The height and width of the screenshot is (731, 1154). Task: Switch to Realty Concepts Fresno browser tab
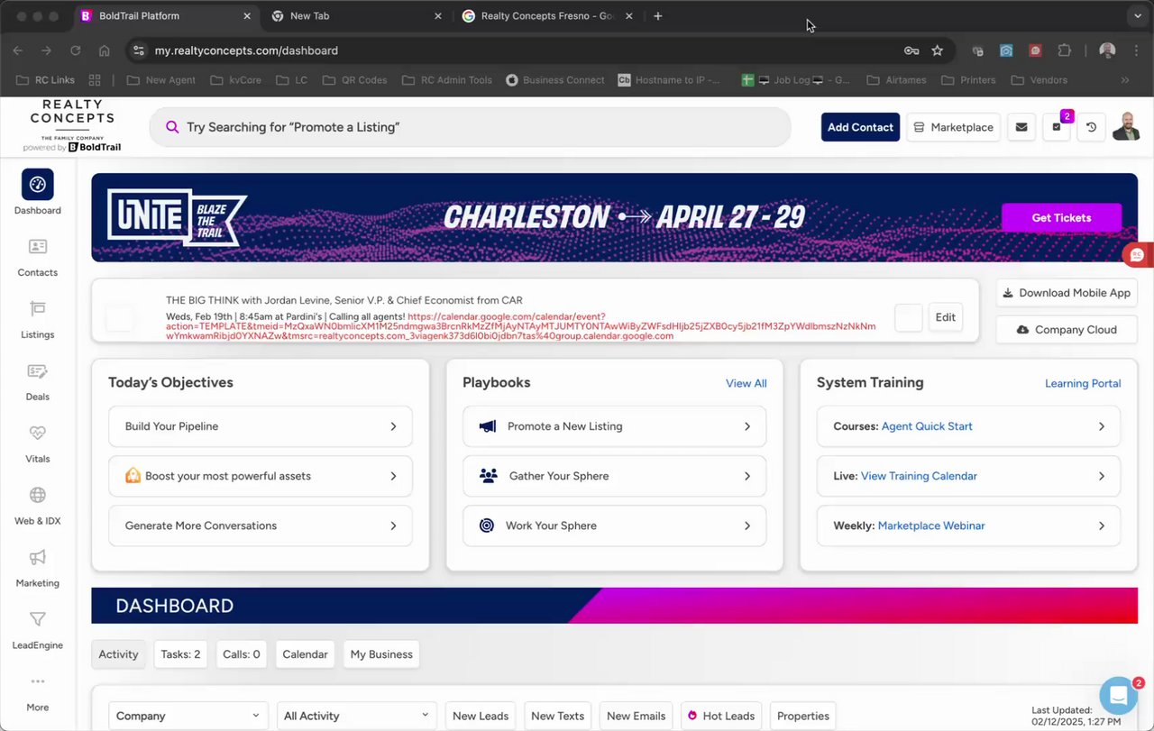pyautogui.click(x=545, y=16)
